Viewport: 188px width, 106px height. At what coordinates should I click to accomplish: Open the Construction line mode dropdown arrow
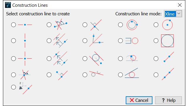pos(179,14)
